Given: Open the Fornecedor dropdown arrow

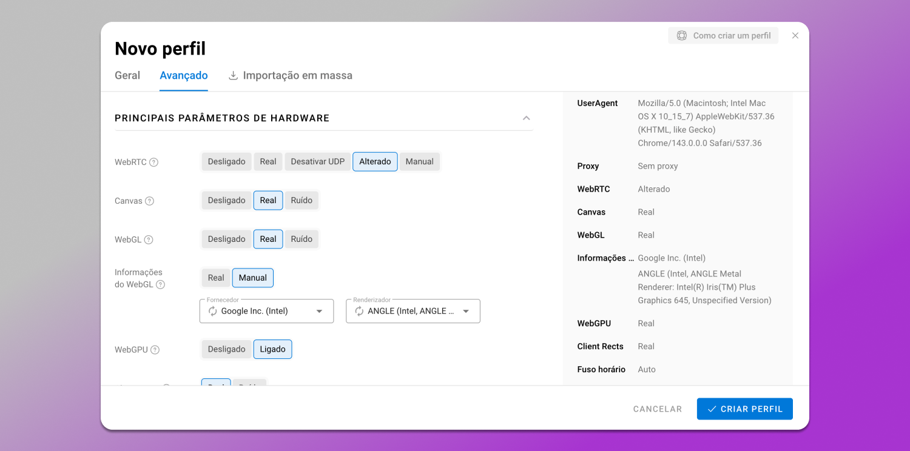Looking at the screenshot, I should (320, 312).
